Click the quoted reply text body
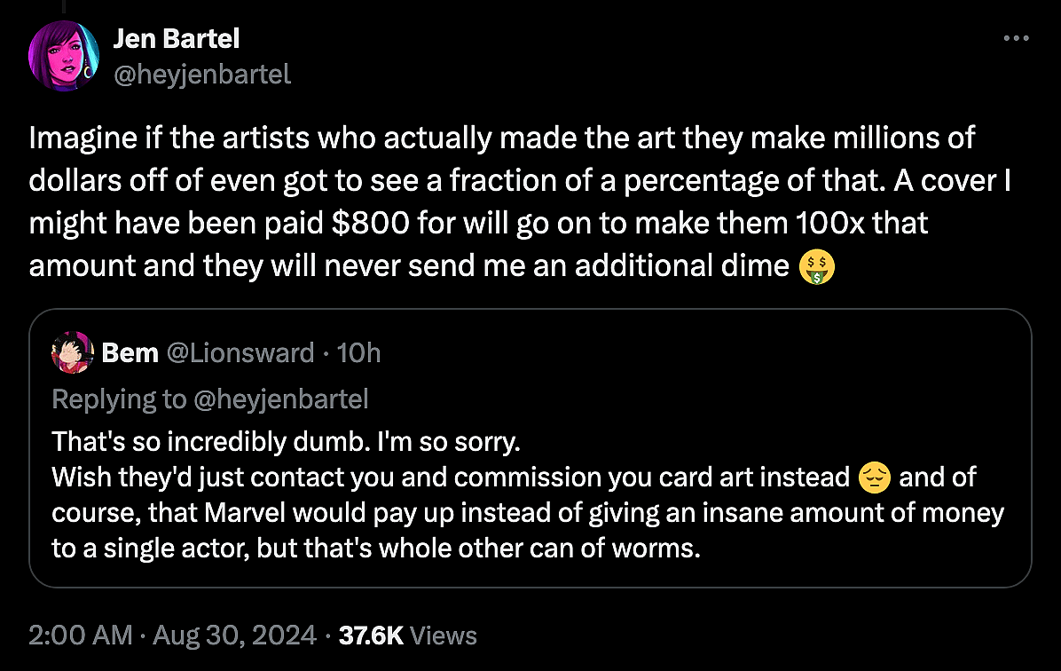 (x=497, y=494)
